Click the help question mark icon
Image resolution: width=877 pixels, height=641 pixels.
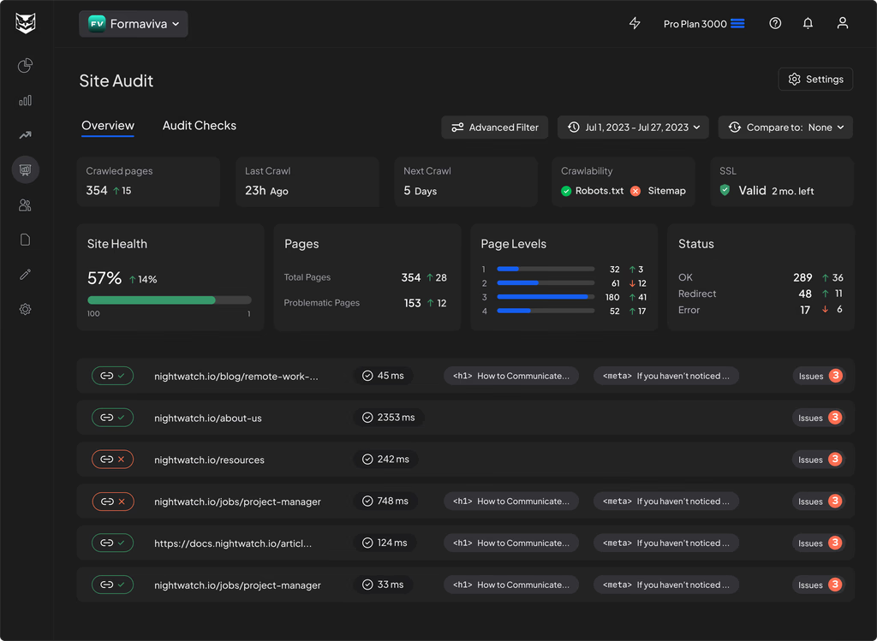tap(775, 23)
